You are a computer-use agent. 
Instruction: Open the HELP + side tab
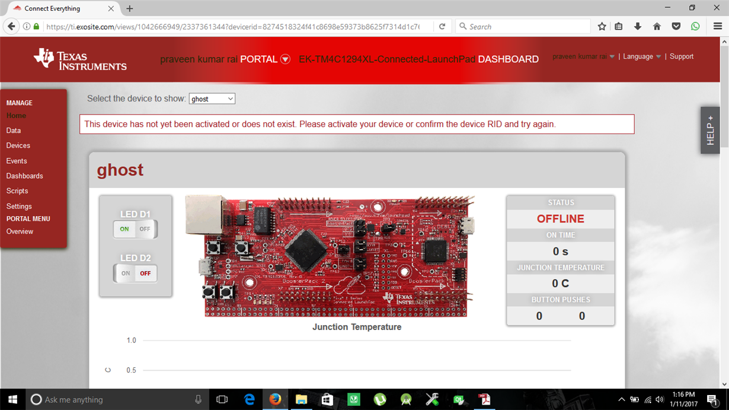coord(710,131)
